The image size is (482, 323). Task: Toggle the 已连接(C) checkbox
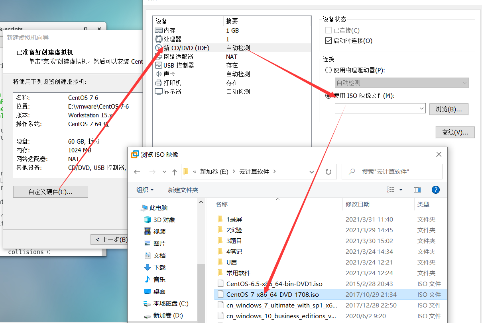click(x=329, y=30)
